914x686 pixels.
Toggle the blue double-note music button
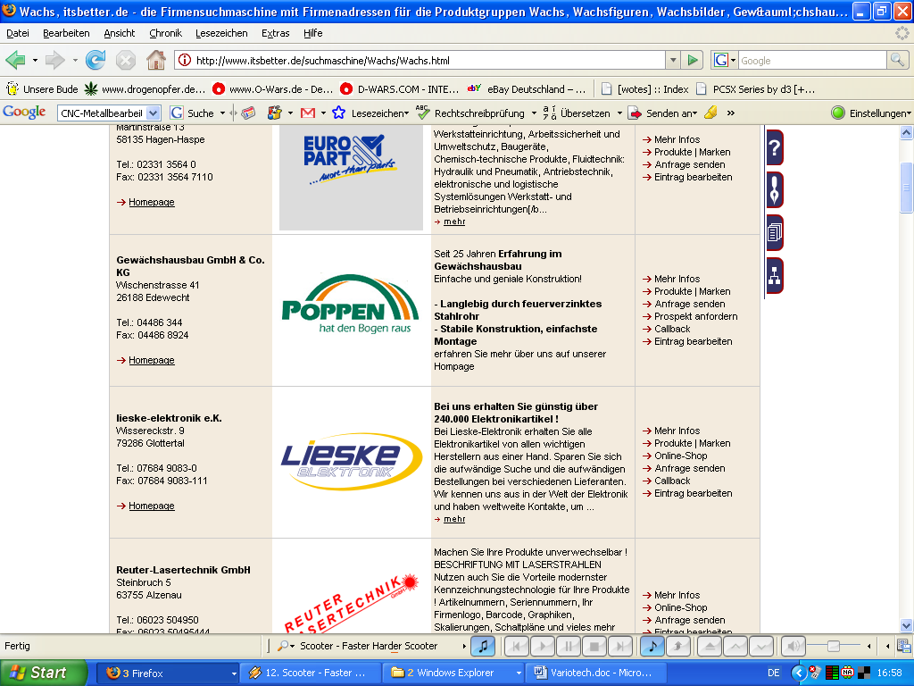[x=483, y=646]
